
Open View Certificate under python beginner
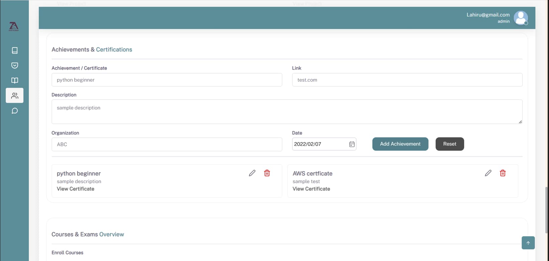(x=76, y=189)
